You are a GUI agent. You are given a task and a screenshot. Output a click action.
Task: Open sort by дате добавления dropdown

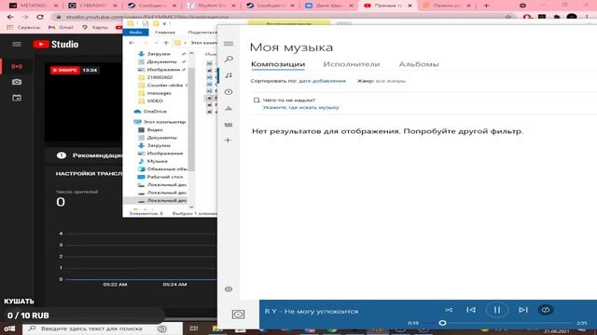tap(322, 81)
